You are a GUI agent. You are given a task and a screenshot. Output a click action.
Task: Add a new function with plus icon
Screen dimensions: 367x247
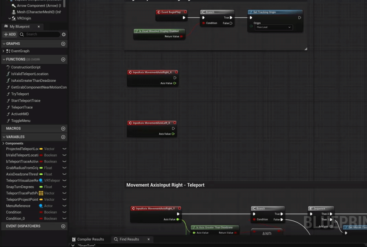click(x=63, y=60)
